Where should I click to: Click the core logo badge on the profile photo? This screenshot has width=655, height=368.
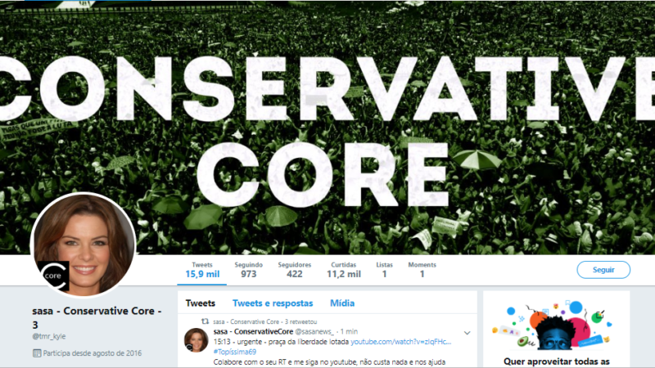point(53,276)
